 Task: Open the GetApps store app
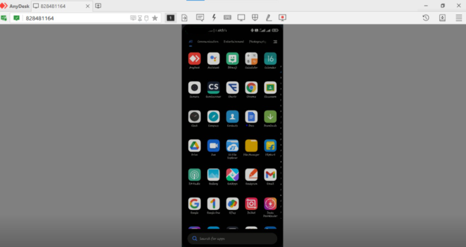[232, 175]
